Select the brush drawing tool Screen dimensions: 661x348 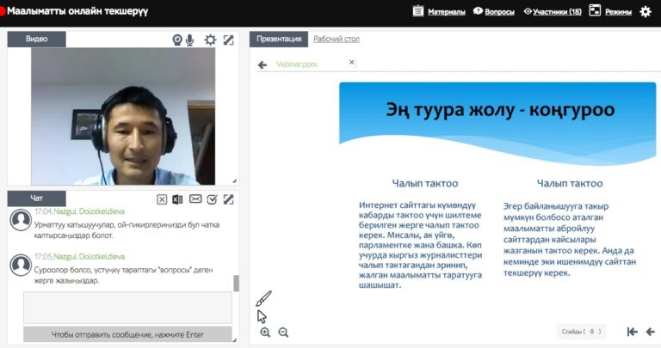pos(264,298)
